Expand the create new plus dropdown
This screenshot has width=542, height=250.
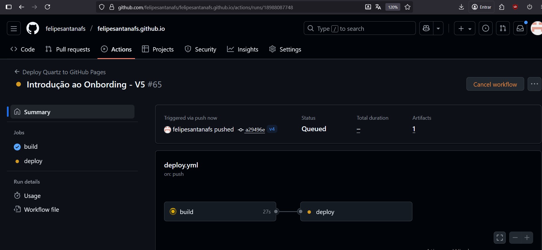(x=464, y=28)
